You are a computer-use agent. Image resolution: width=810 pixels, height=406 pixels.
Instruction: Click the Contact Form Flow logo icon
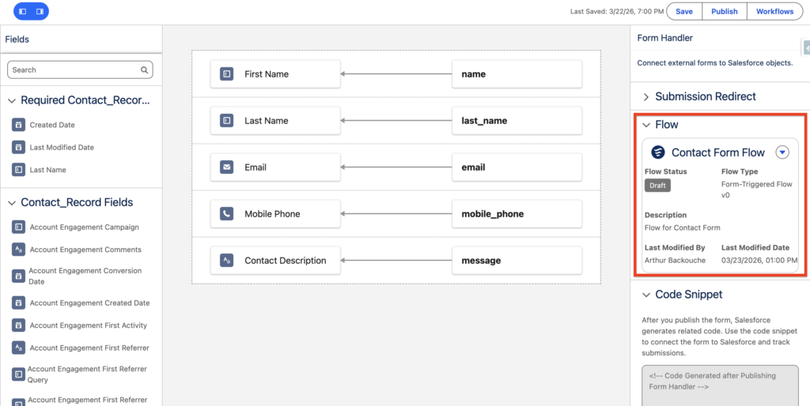[x=657, y=152]
